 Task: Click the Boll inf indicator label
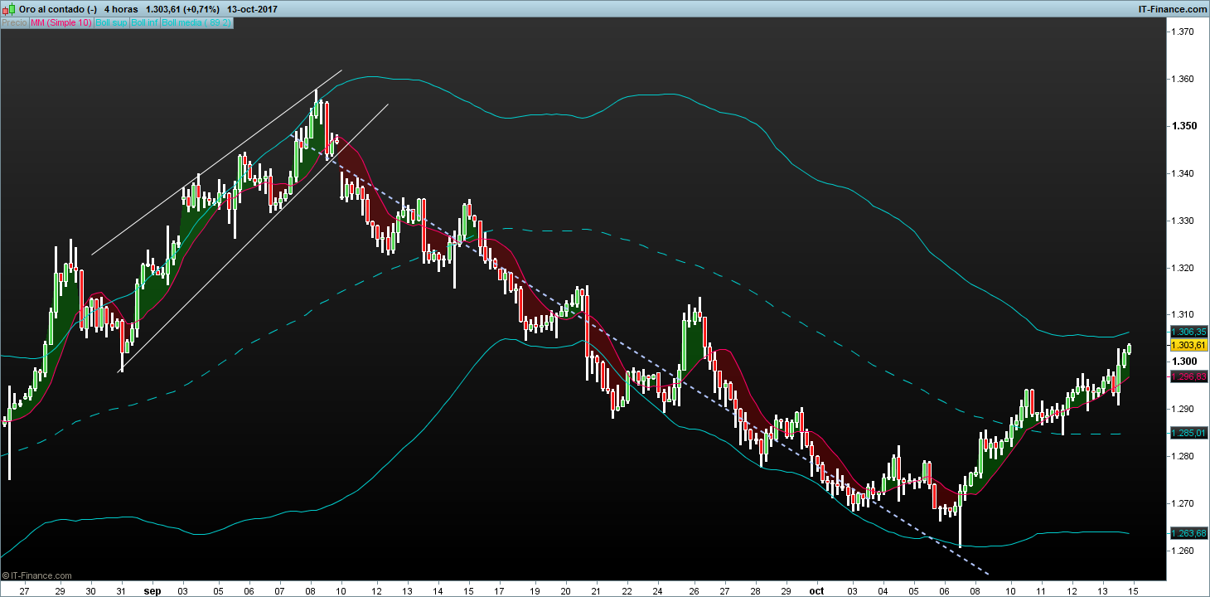(x=144, y=23)
